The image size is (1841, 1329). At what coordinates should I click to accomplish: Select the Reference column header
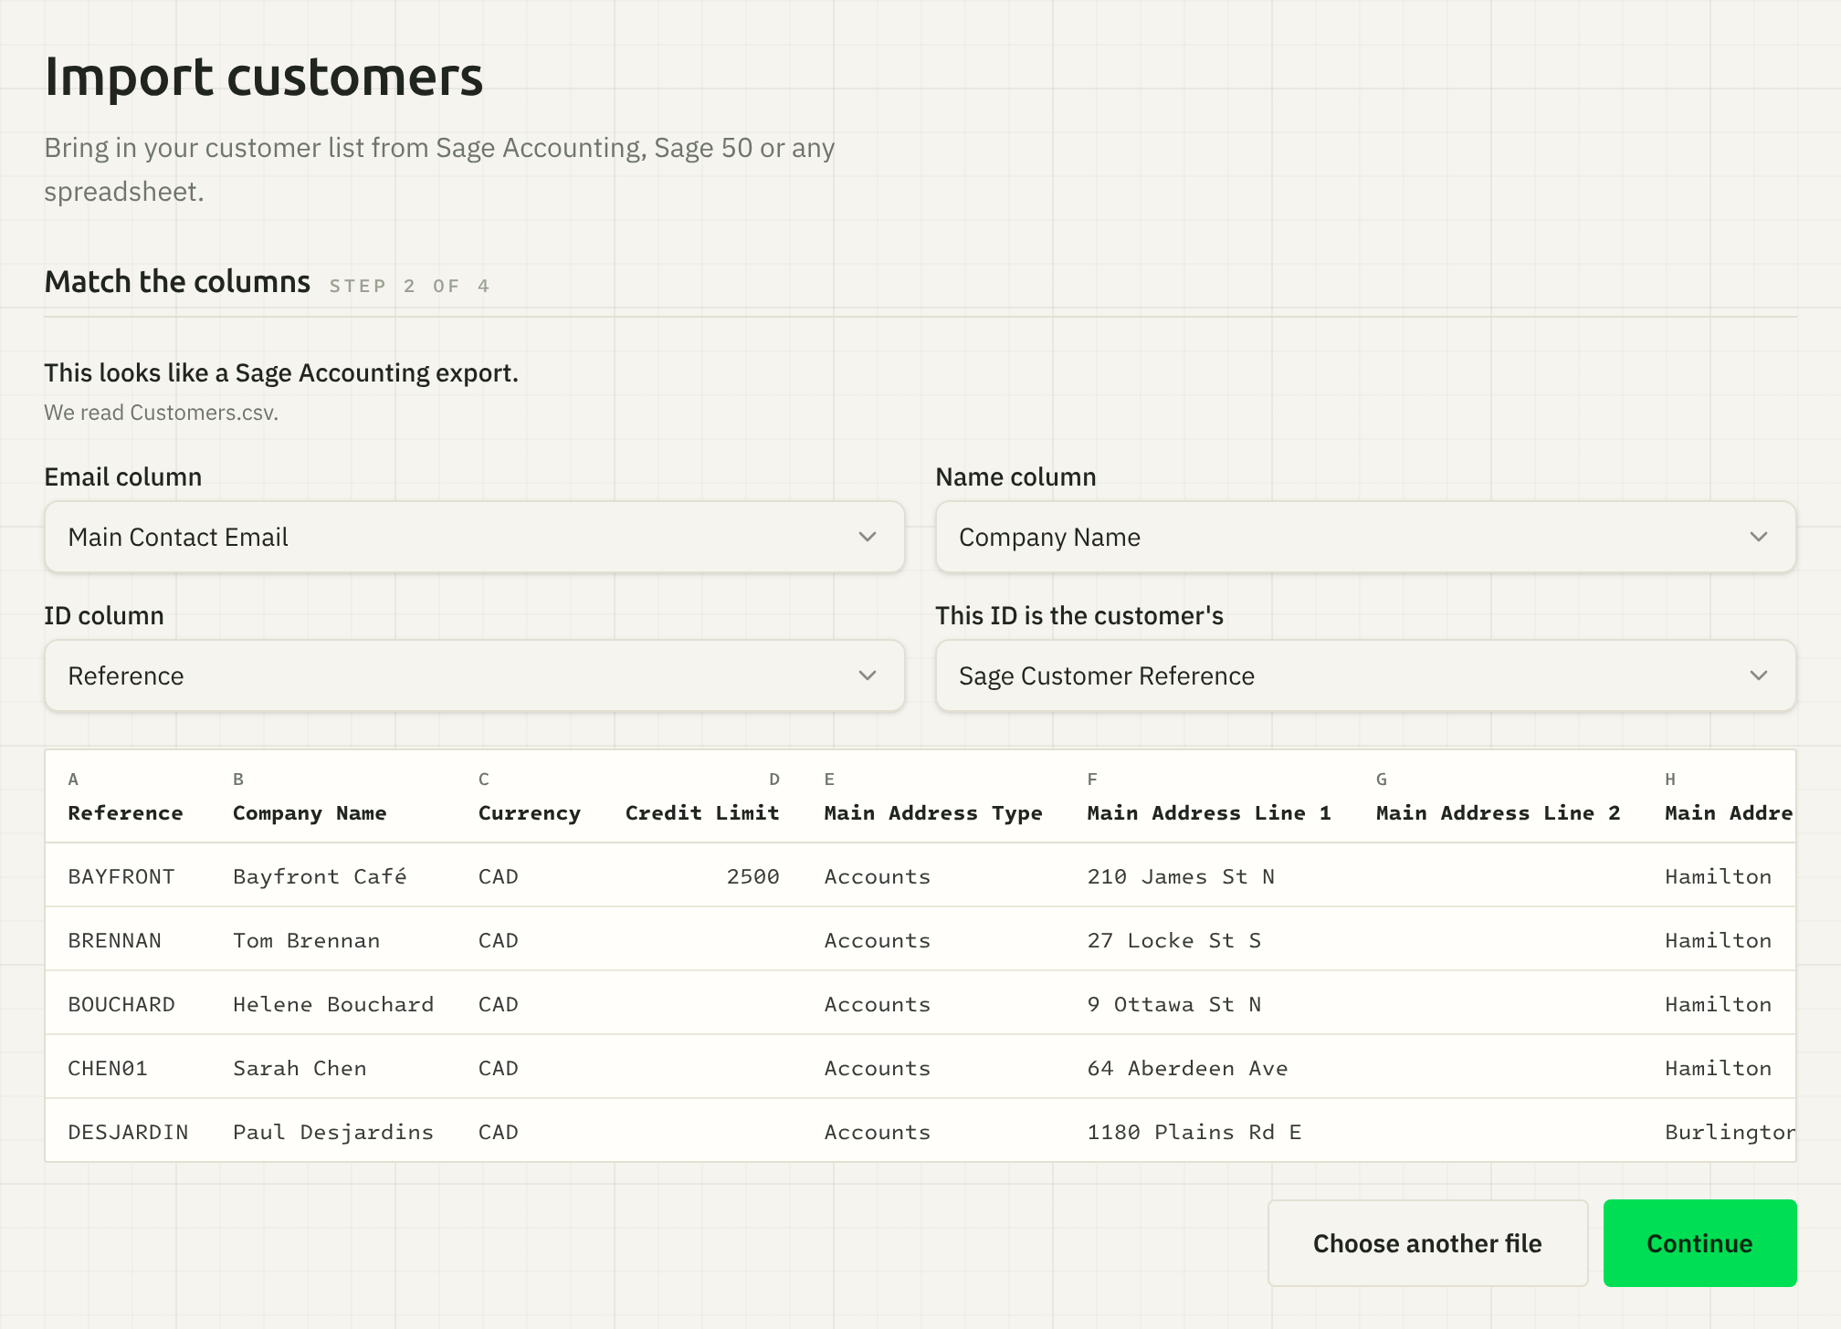pyautogui.click(x=126, y=812)
